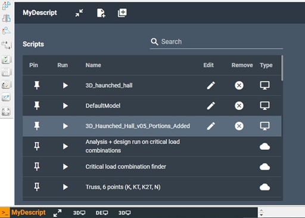
Task: Edit 3D_Haunched_Hall_v05_Portions_Added script
Action: point(211,126)
